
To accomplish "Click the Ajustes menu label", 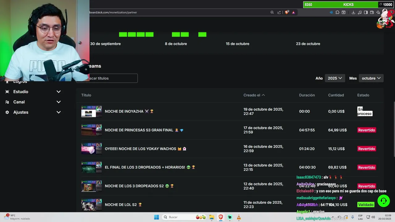I will (x=21, y=112).
